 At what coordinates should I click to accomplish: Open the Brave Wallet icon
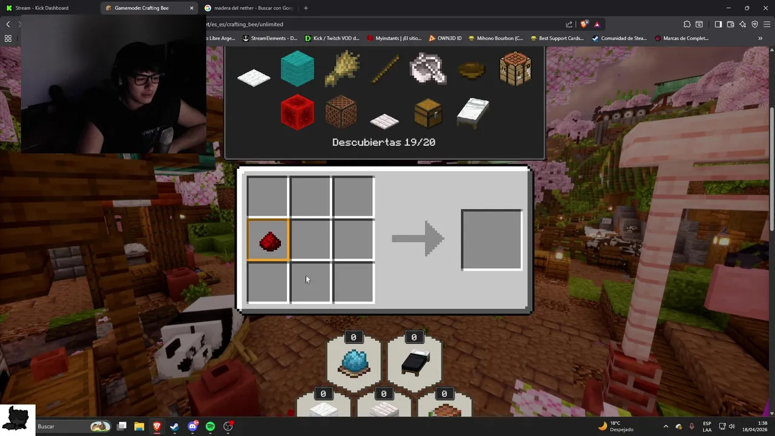pos(731,24)
